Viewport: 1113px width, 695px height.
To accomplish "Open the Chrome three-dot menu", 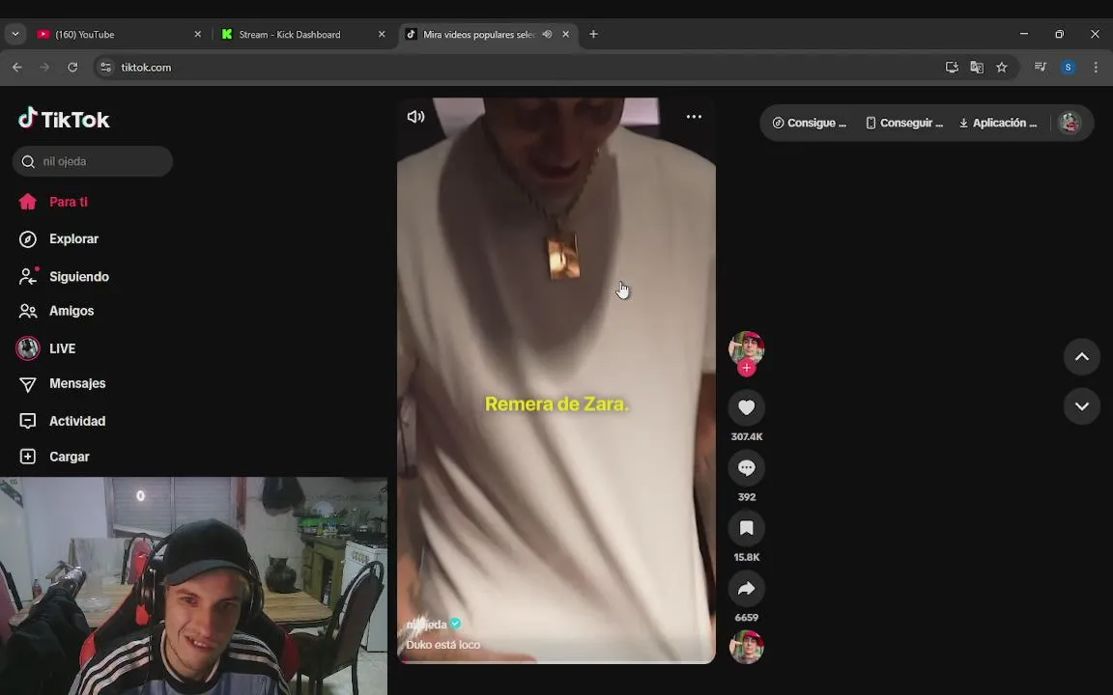I will (x=1096, y=68).
